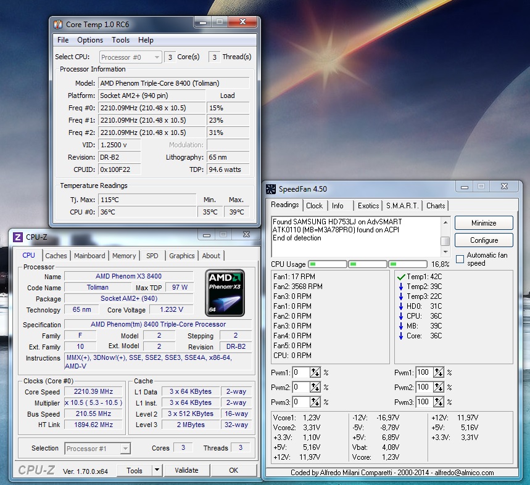Adjust the left Pwm3 spinner showing 0
Image resolution: width=530 pixels, height=485 pixels.
[315, 402]
